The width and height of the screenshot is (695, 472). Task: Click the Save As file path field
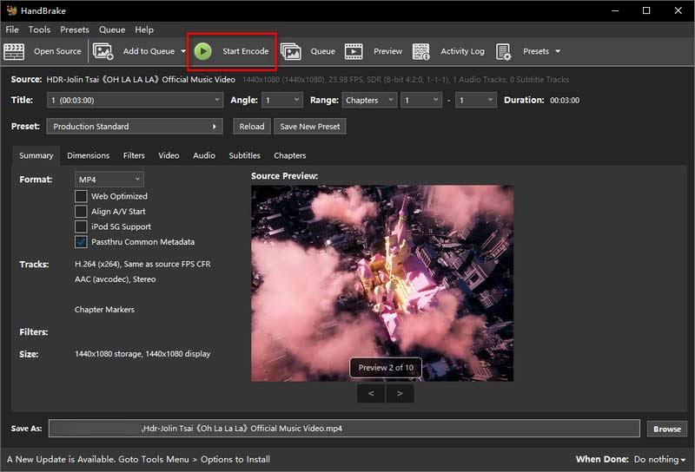point(344,429)
